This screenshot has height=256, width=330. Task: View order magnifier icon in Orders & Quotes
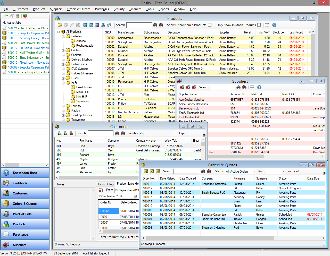coord(152,171)
